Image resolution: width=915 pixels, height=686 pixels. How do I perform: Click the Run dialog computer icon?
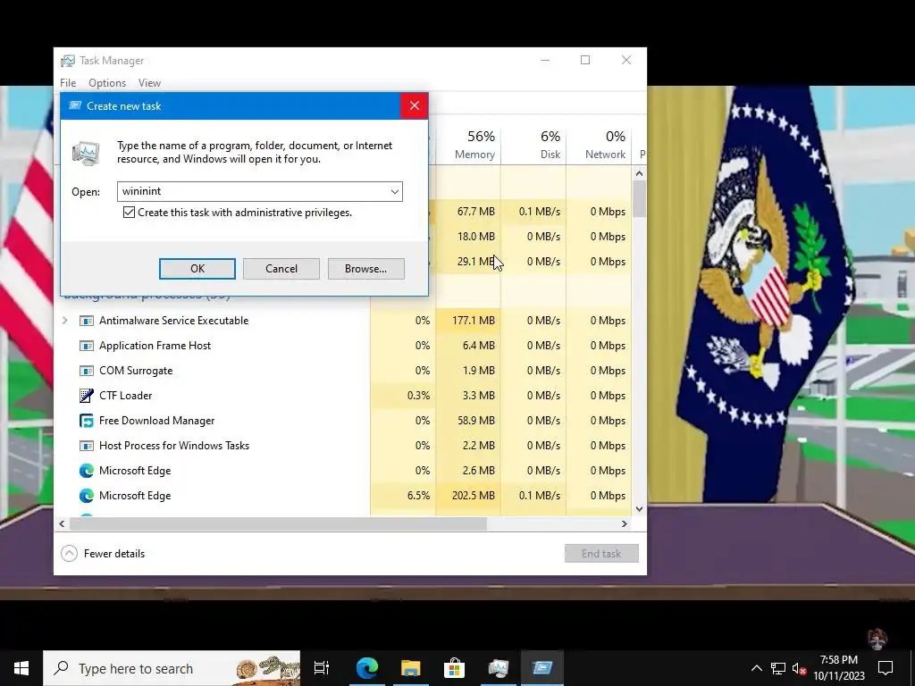pyautogui.click(x=86, y=153)
